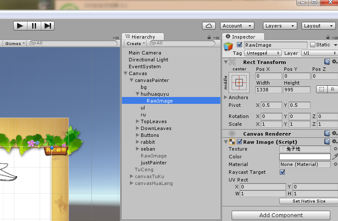Toggle Blueprint mode button
The width and height of the screenshot is (338, 221).
[322, 89]
